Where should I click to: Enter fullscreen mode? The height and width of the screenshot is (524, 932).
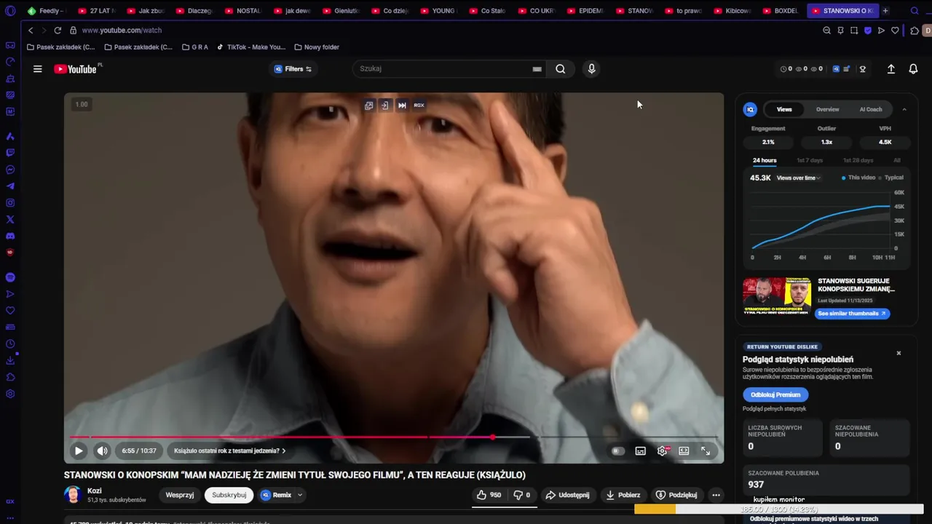click(x=706, y=451)
